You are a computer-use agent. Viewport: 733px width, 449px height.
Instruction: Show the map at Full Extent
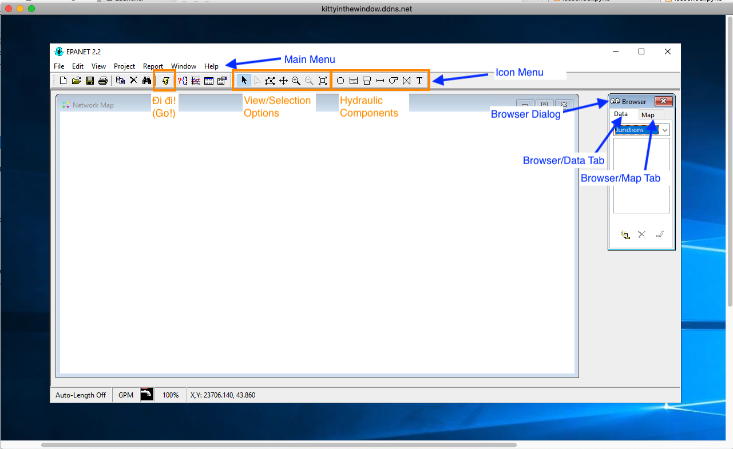click(323, 81)
